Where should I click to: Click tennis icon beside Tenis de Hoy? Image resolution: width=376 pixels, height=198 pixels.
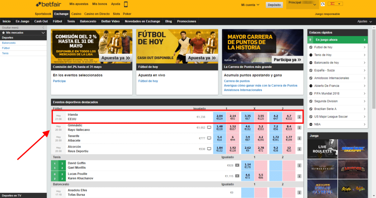311,55
